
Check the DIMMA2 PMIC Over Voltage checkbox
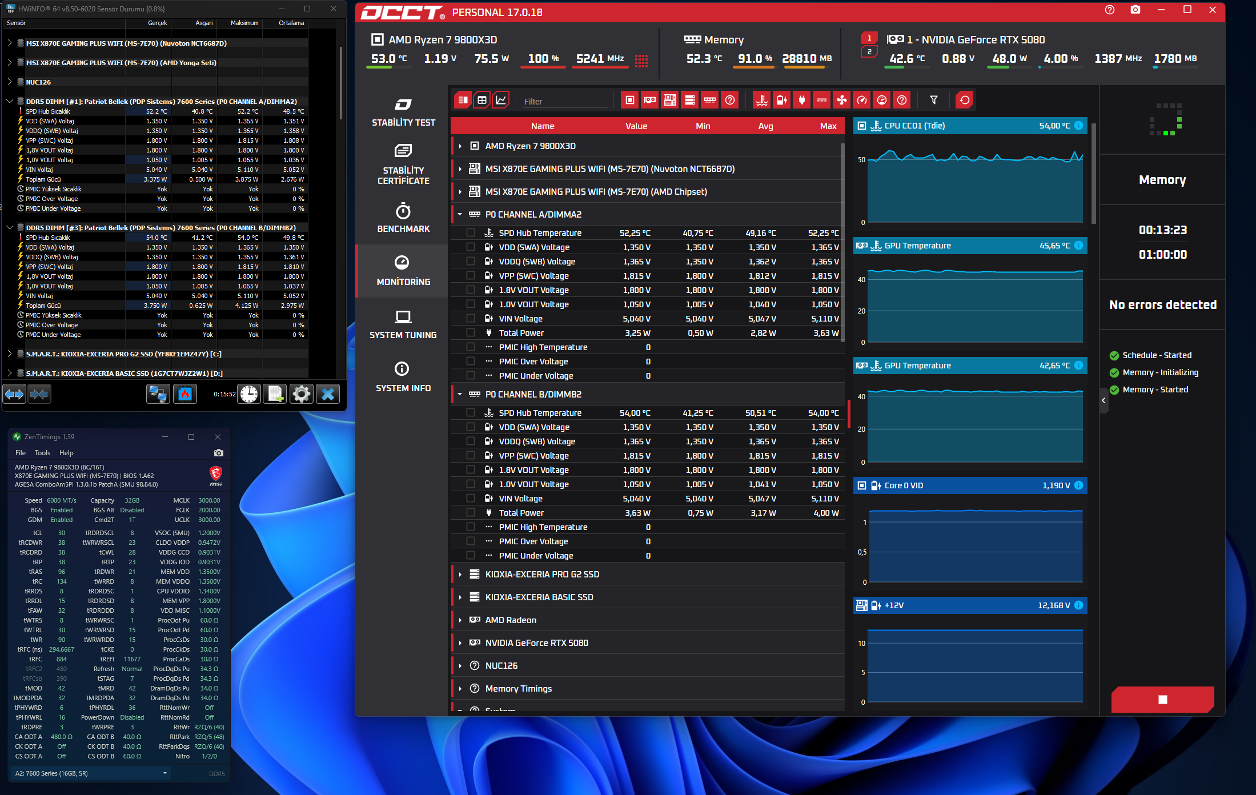[471, 362]
